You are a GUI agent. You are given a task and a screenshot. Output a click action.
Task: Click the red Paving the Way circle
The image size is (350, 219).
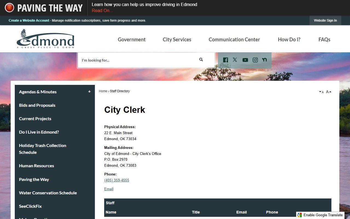[x=9, y=8]
